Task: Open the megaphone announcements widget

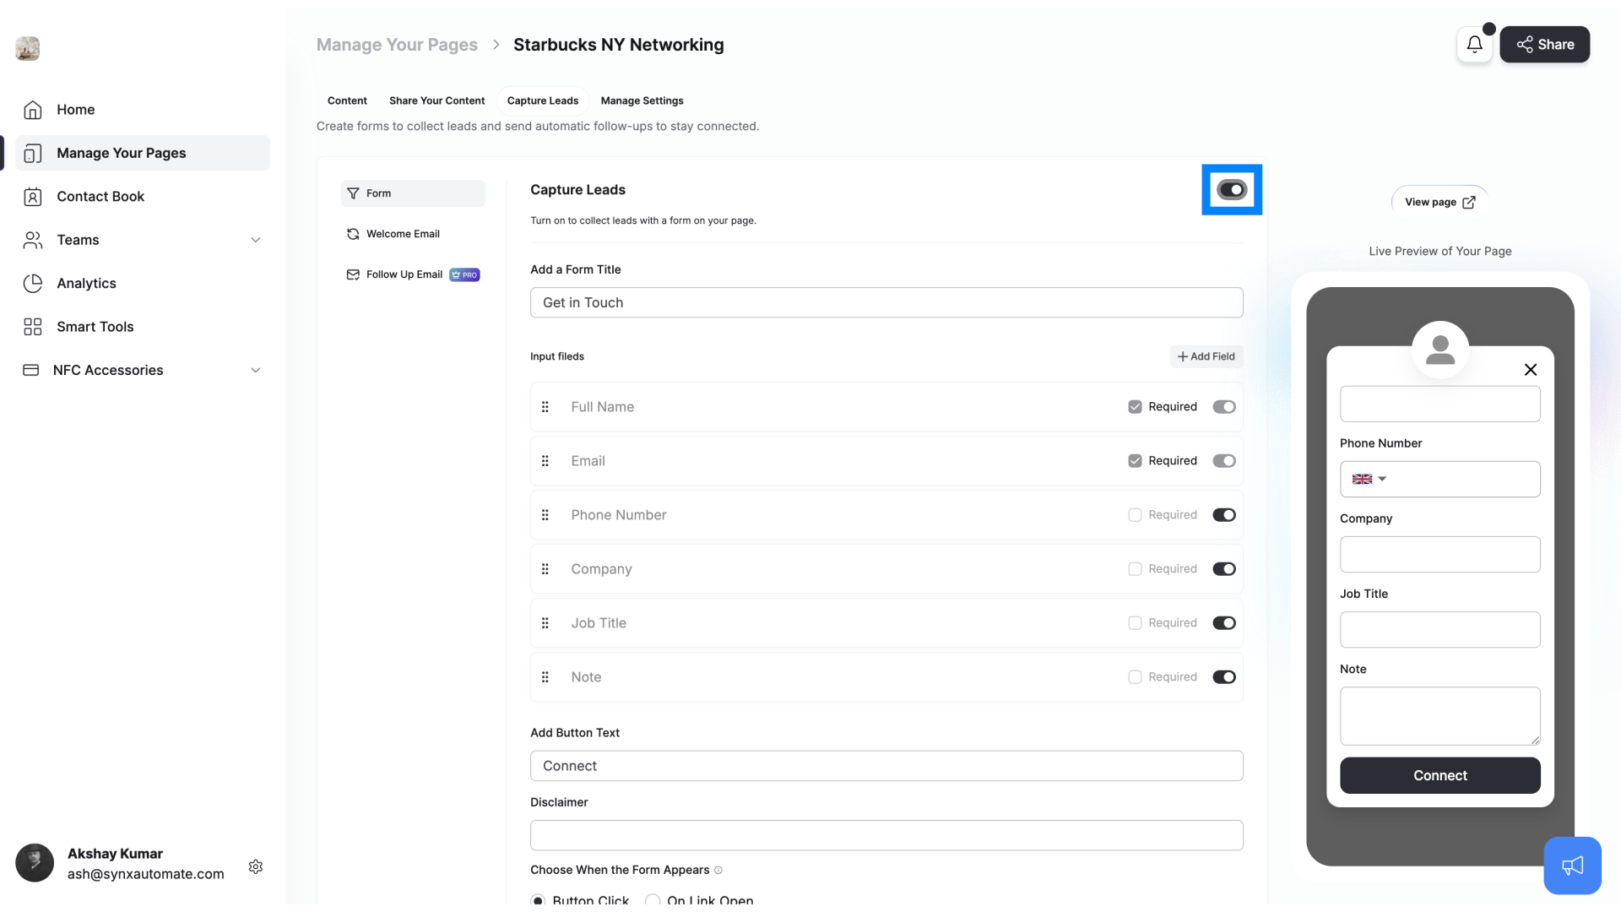Action: tap(1572, 866)
